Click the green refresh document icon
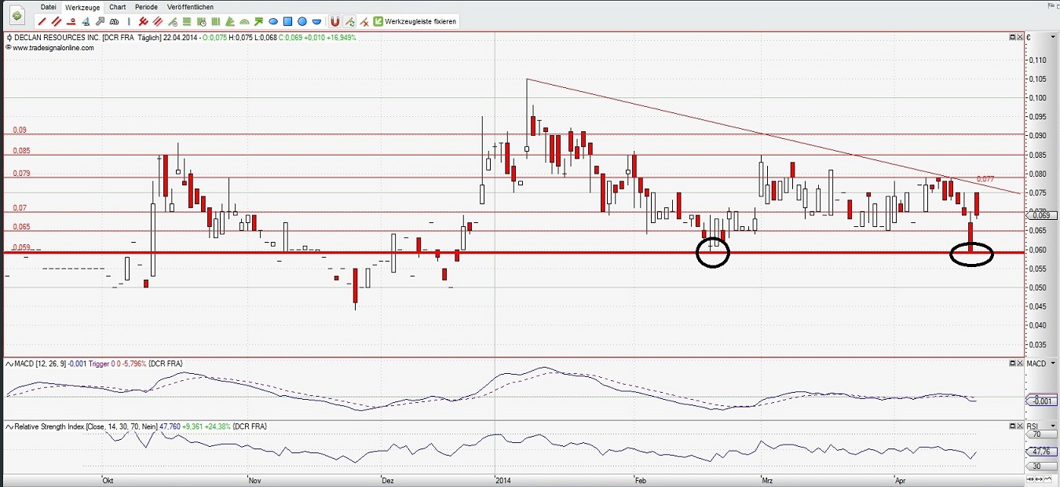Screen dimensions: 1060x487 (16, 16)
